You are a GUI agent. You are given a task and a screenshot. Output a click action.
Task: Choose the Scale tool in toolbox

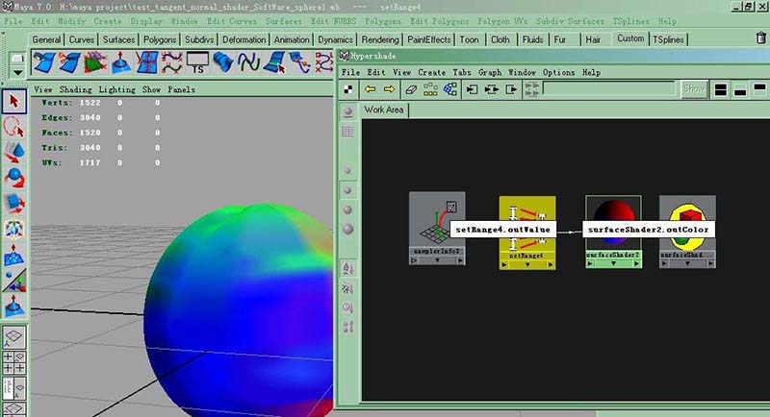[x=13, y=204]
